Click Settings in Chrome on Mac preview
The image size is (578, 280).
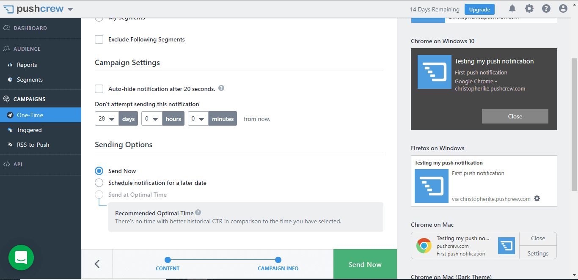point(538,253)
